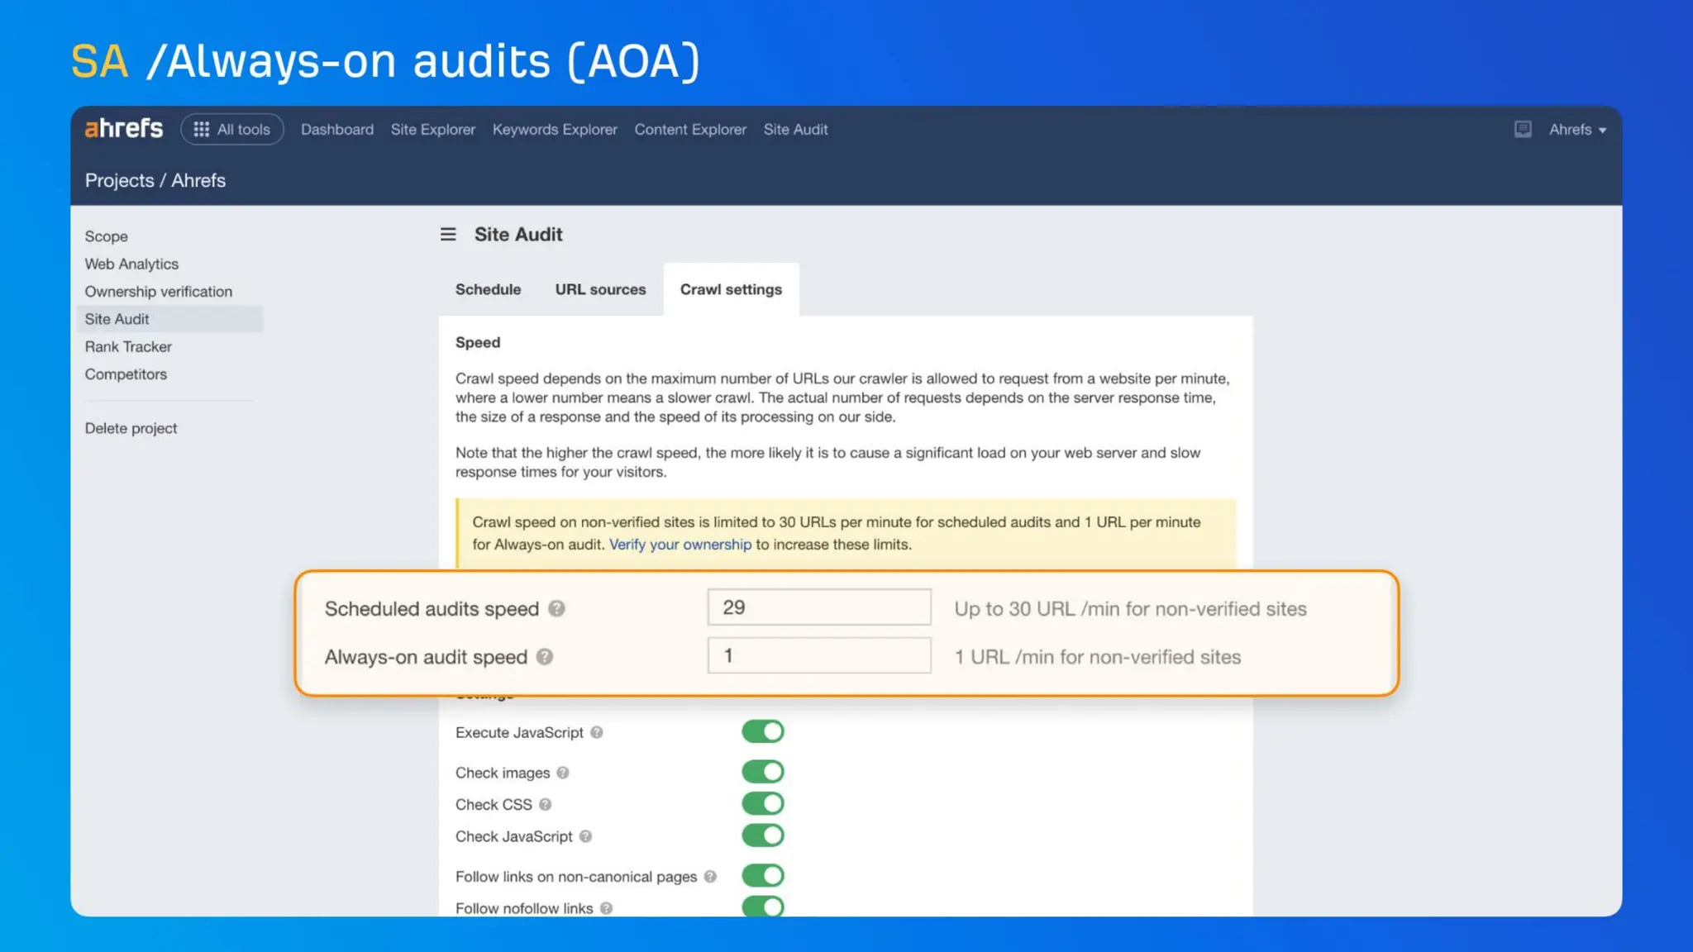Show help for Follow nofollow links

pyautogui.click(x=607, y=908)
